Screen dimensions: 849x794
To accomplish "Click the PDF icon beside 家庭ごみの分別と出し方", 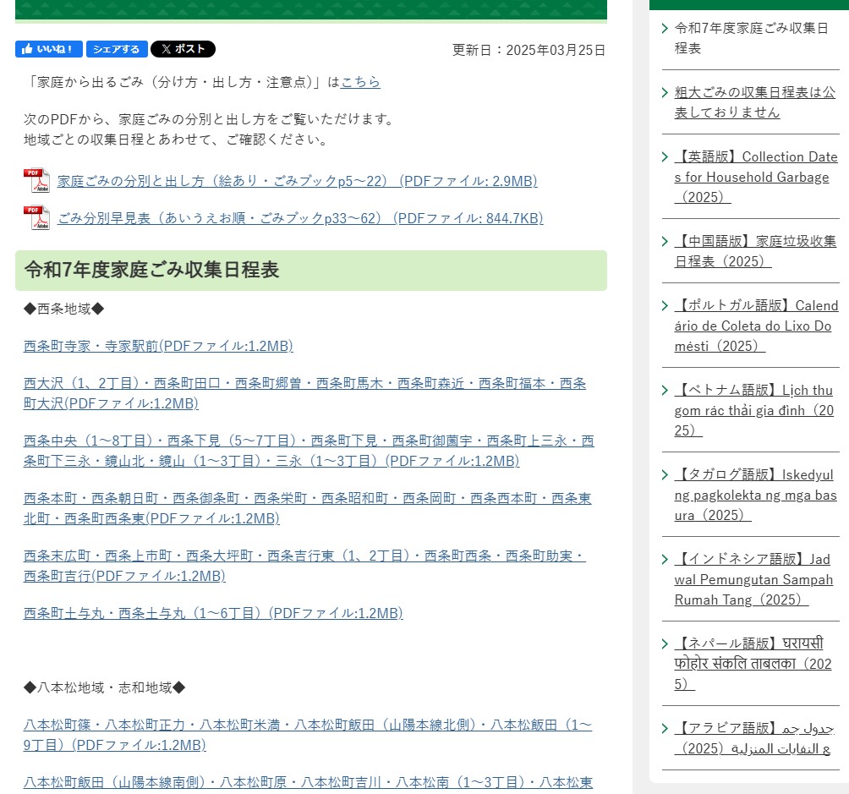I will [x=36, y=181].
